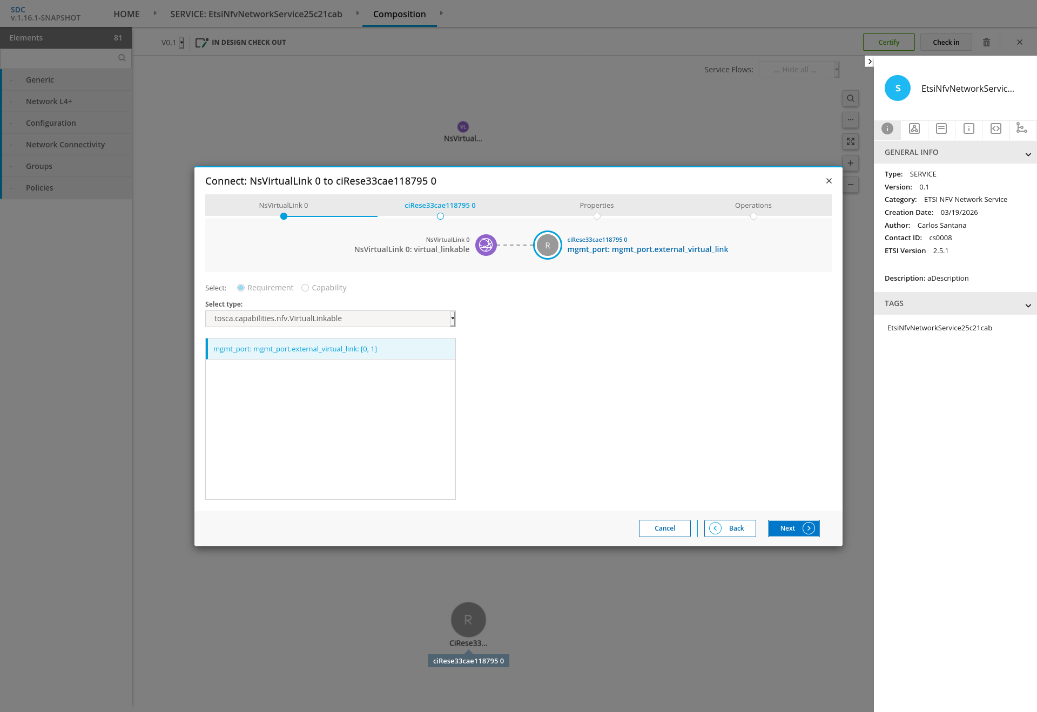Screen dimensions: 1037x712
Task: Select the Requirement radio button
Action: [241, 288]
